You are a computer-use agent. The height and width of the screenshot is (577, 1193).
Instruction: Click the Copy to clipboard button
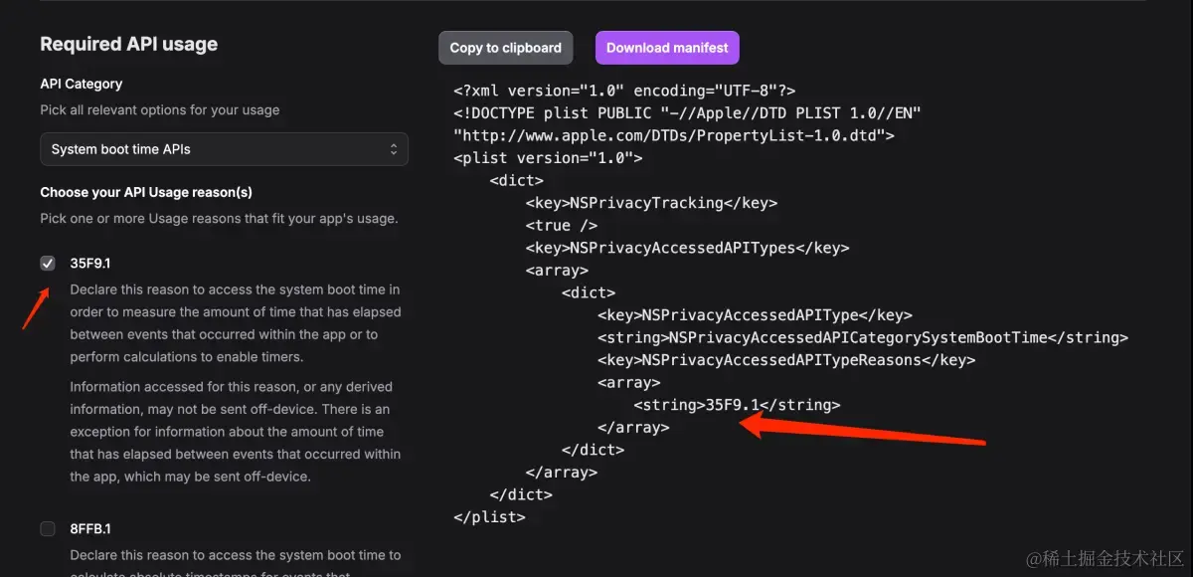505,47
